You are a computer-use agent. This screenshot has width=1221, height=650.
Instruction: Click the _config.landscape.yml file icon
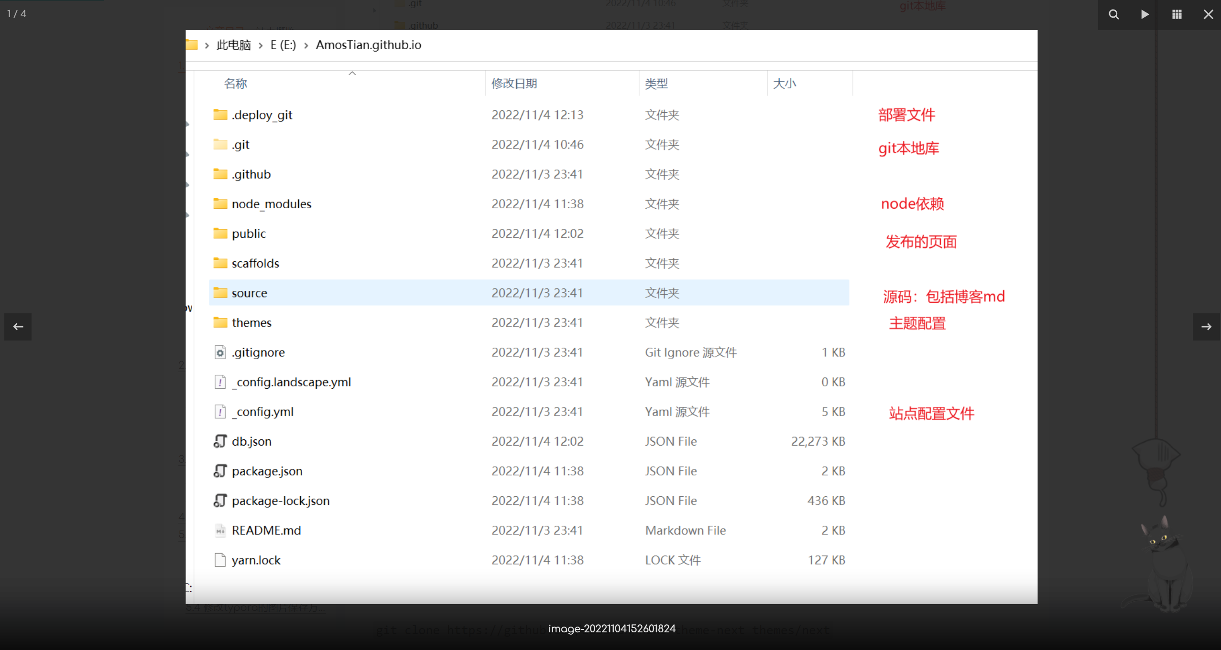(x=220, y=382)
